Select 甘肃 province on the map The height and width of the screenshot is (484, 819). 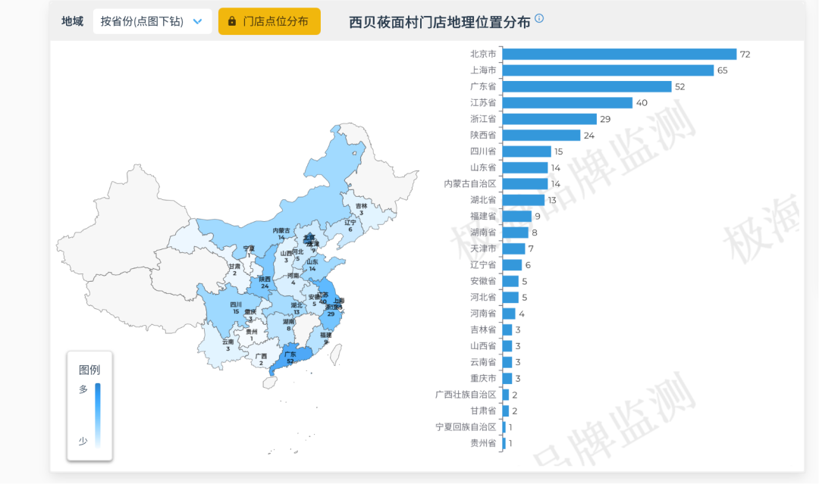click(234, 270)
